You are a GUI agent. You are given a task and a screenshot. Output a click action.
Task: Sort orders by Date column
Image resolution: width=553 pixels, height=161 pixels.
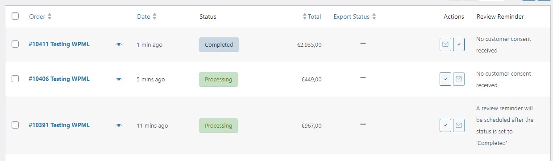click(x=147, y=16)
